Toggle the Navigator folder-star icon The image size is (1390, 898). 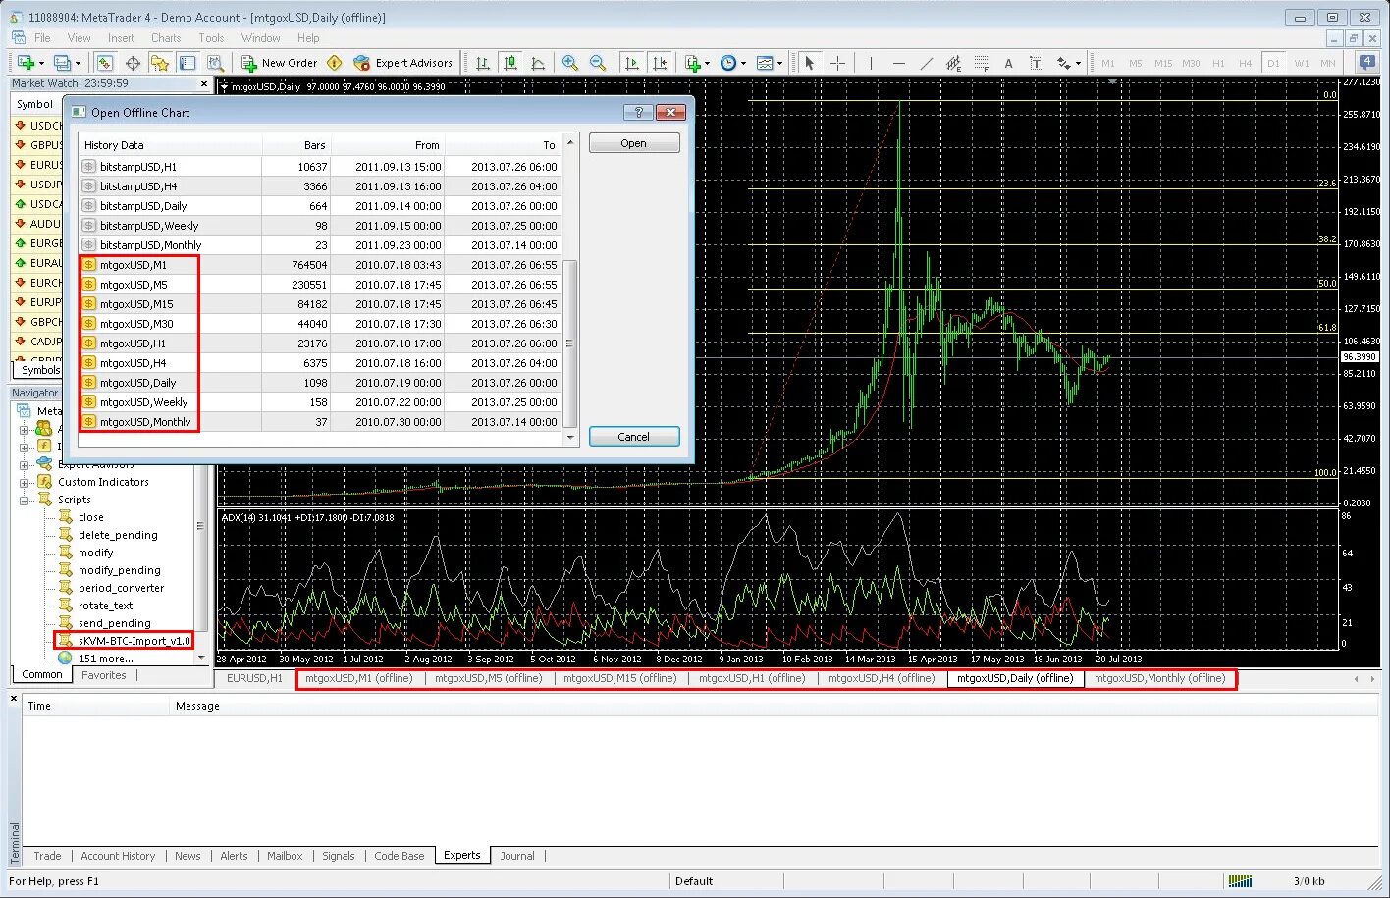point(159,63)
